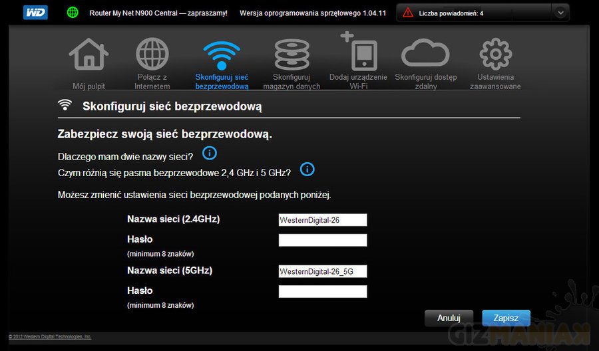Click the red warning triangle notification icon

tap(408, 13)
